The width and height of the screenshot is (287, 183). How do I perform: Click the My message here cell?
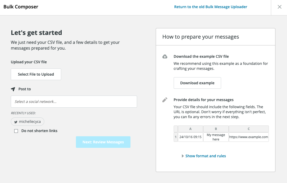(216, 137)
